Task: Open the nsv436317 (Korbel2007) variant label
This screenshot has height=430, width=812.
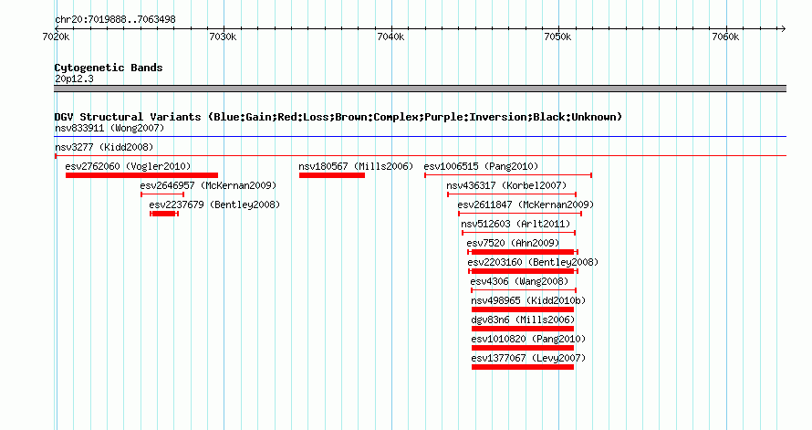Action: coord(506,185)
